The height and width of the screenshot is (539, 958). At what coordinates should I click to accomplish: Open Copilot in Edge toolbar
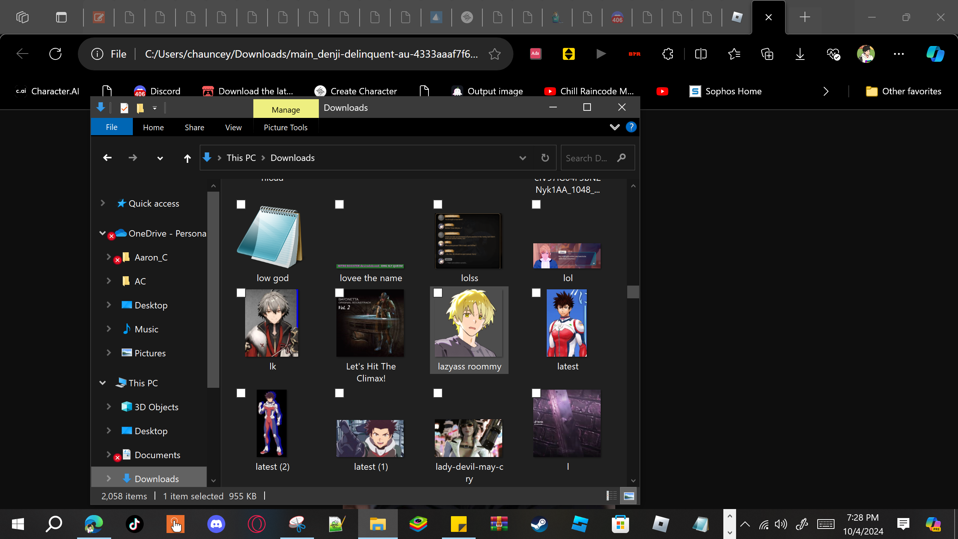935,54
